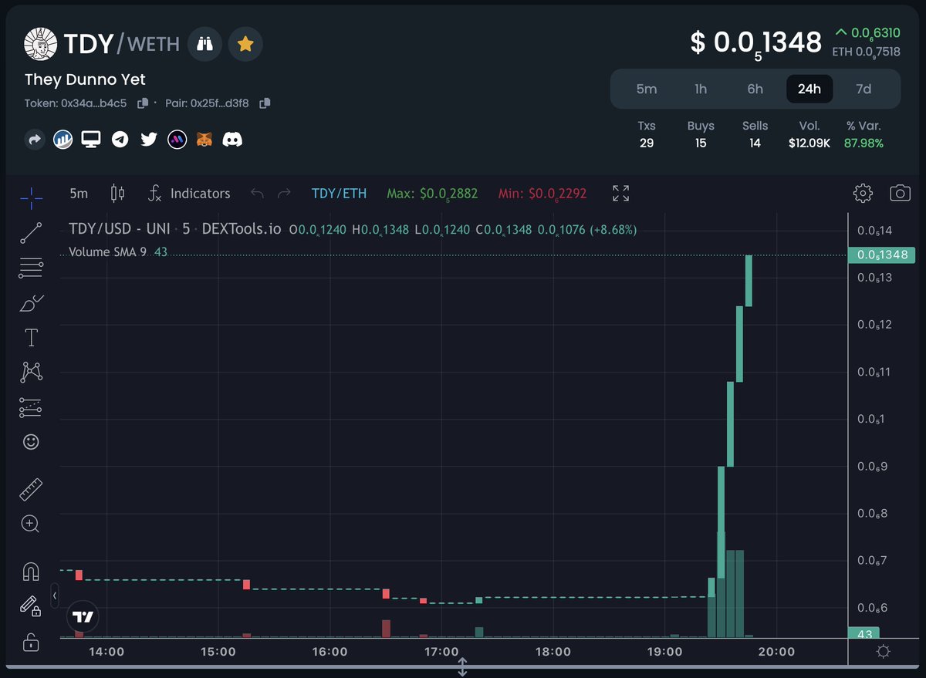Open the smiley emoji icons tool
926x678 pixels.
point(31,442)
